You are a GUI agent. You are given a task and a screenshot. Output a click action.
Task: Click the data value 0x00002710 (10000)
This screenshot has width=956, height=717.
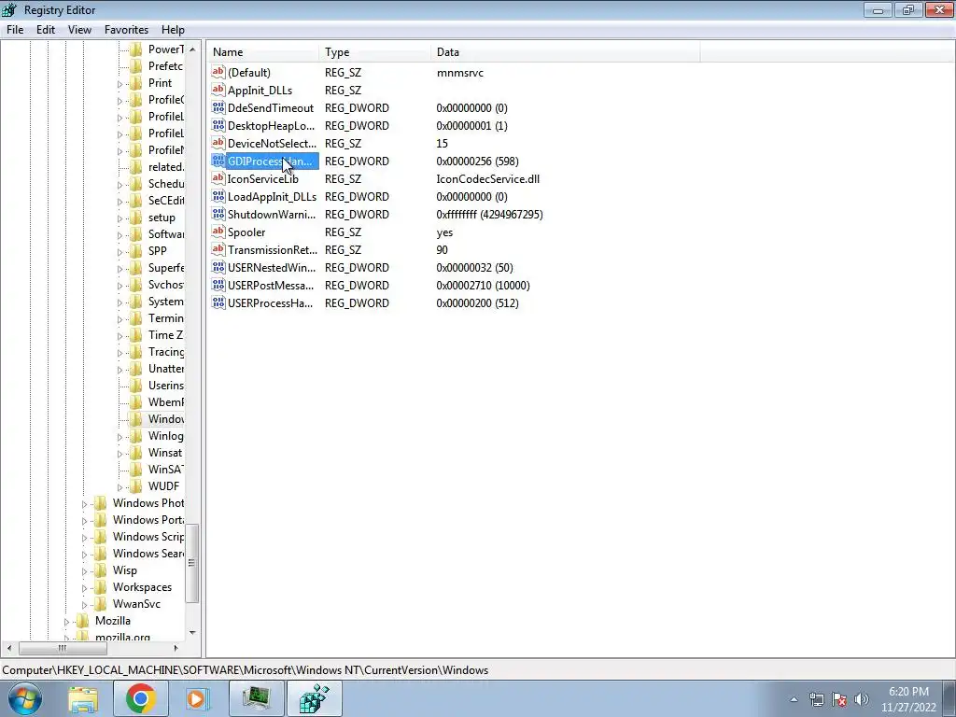[483, 286]
